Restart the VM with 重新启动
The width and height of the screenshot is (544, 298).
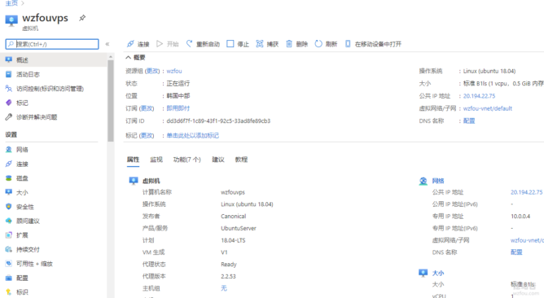203,44
